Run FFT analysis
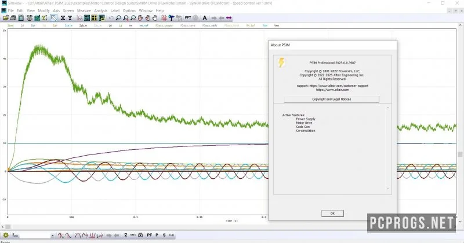 (x=188, y=18)
